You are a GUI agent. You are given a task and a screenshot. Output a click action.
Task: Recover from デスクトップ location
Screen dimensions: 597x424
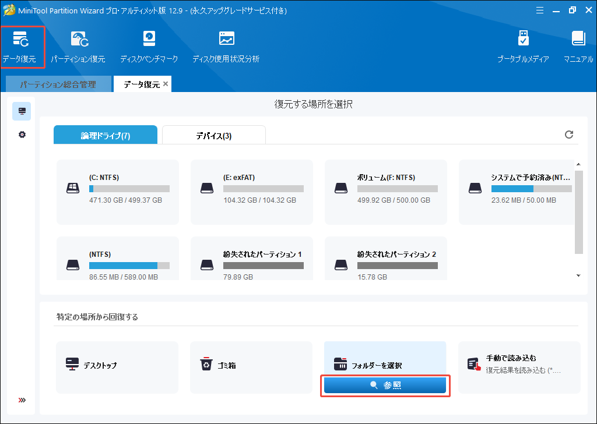tap(117, 368)
